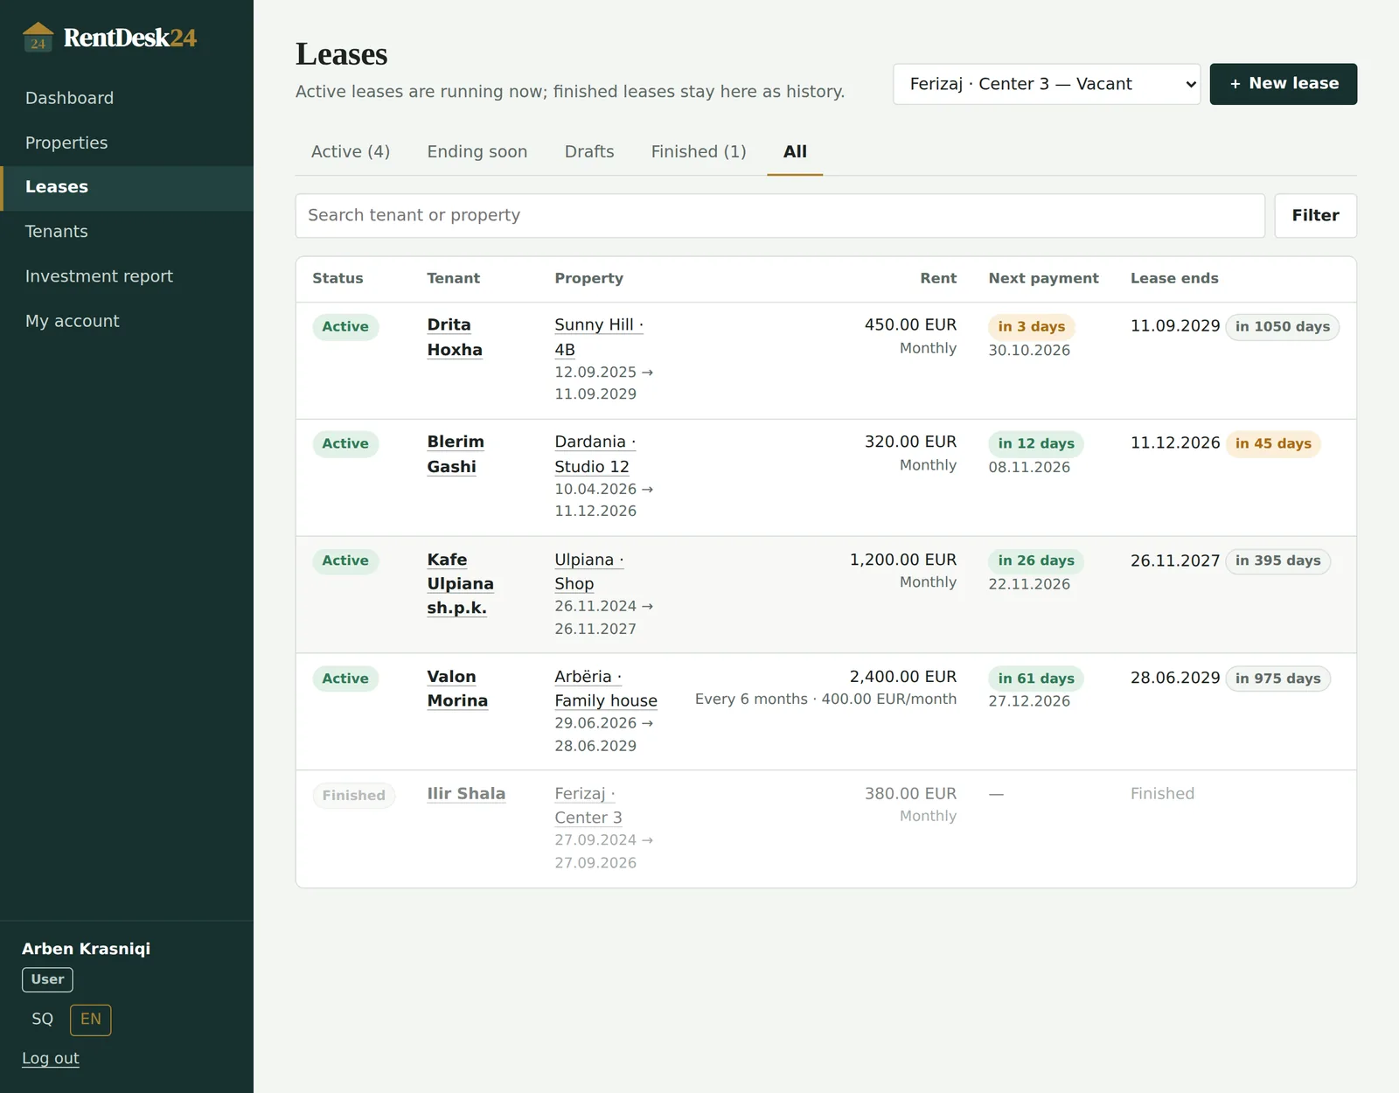The image size is (1399, 1093).
Task: Open the property selector dropdown
Action: 1047,84
